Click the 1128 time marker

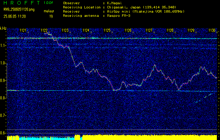point(170,30)
